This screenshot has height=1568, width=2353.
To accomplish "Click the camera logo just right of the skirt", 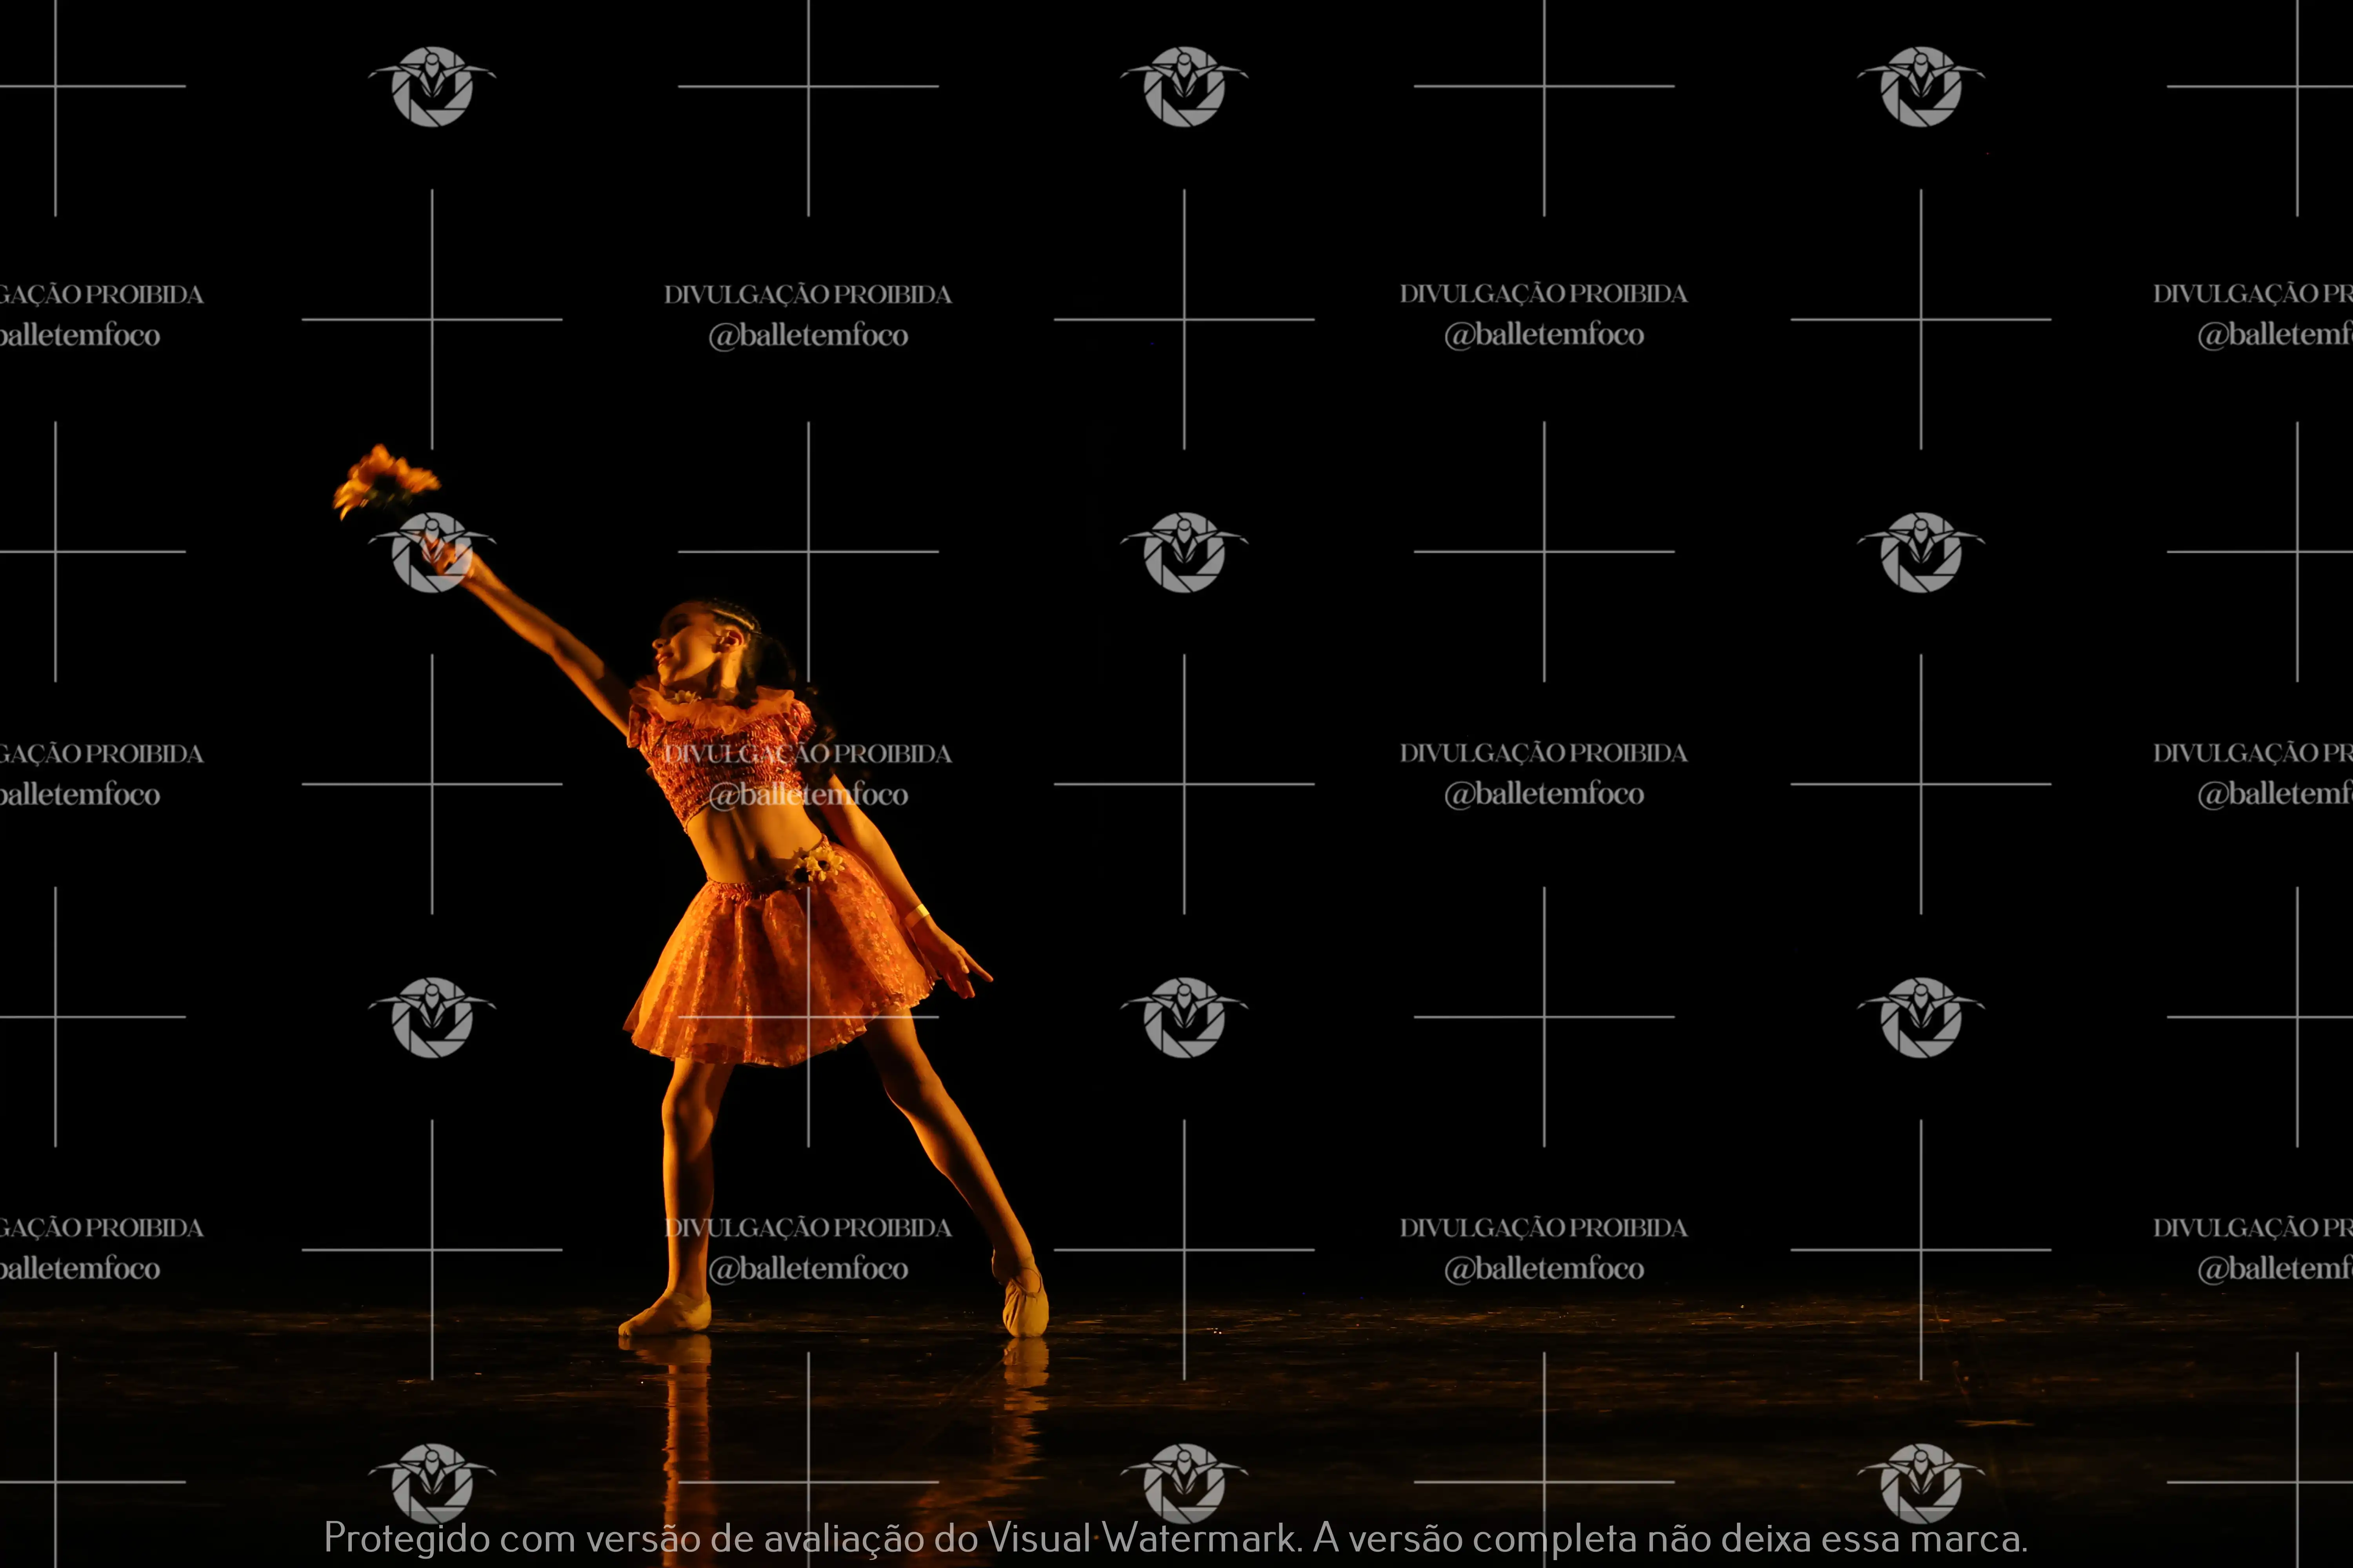I will click(x=1184, y=1017).
